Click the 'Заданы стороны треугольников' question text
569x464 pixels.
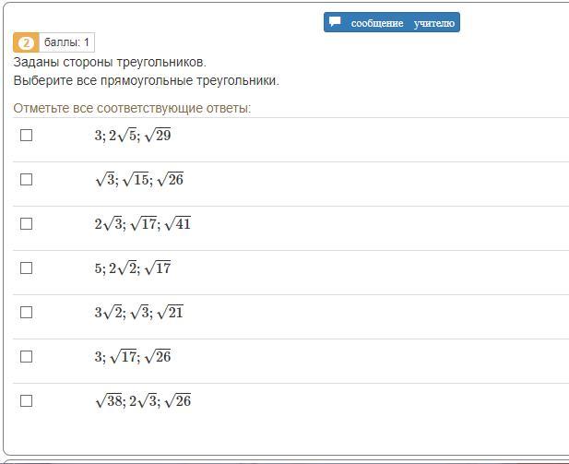tap(110, 63)
